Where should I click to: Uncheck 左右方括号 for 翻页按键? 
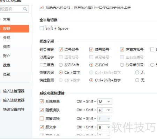click(x=122, y=49)
